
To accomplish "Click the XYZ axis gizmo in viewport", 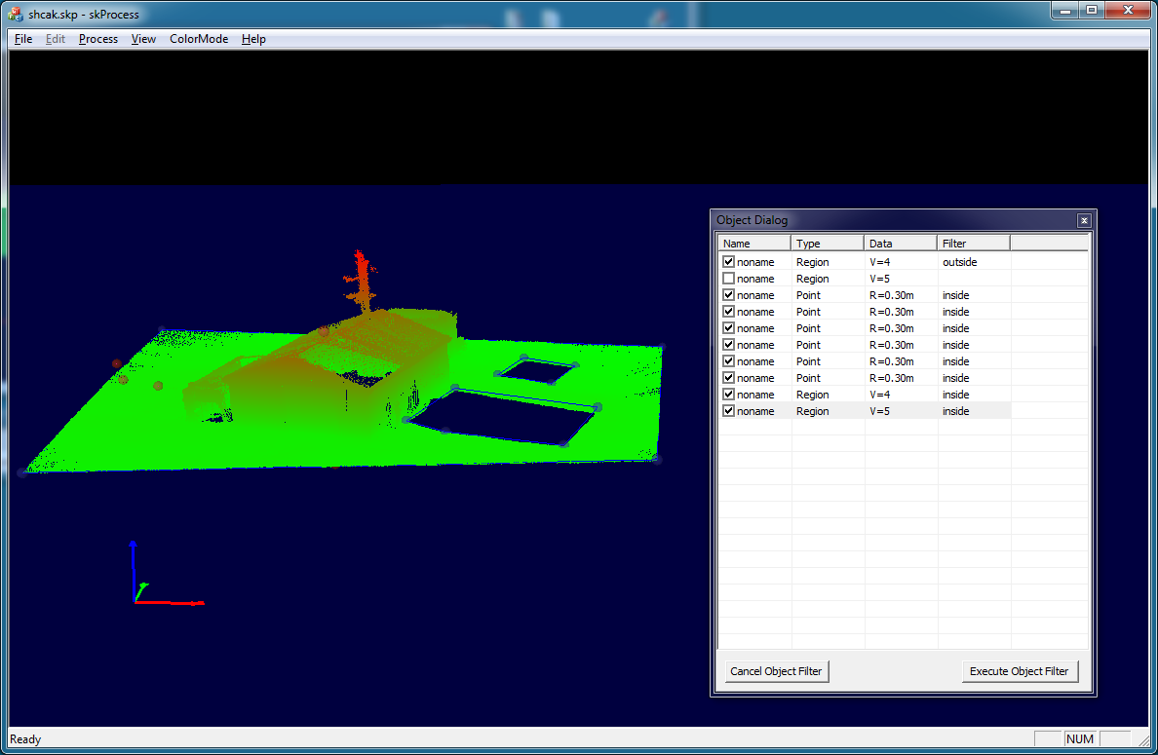I will click(156, 580).
